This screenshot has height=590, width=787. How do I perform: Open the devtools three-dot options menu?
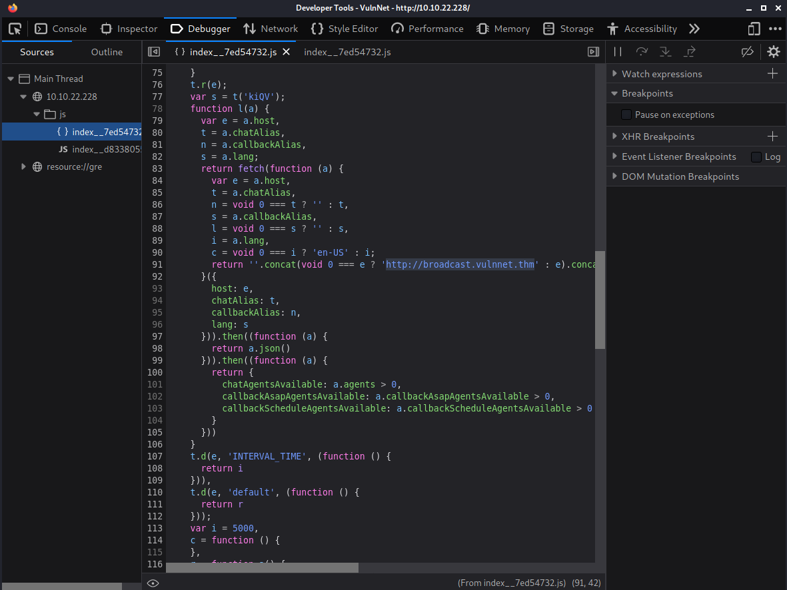775,29
